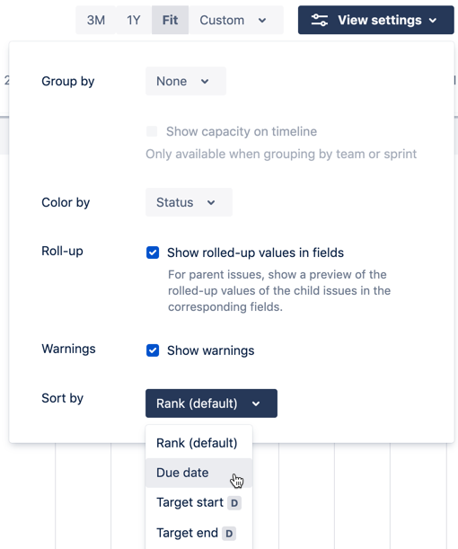Click the chevron on View settings button
The image size is (458, 549).
tap(433, 21)
